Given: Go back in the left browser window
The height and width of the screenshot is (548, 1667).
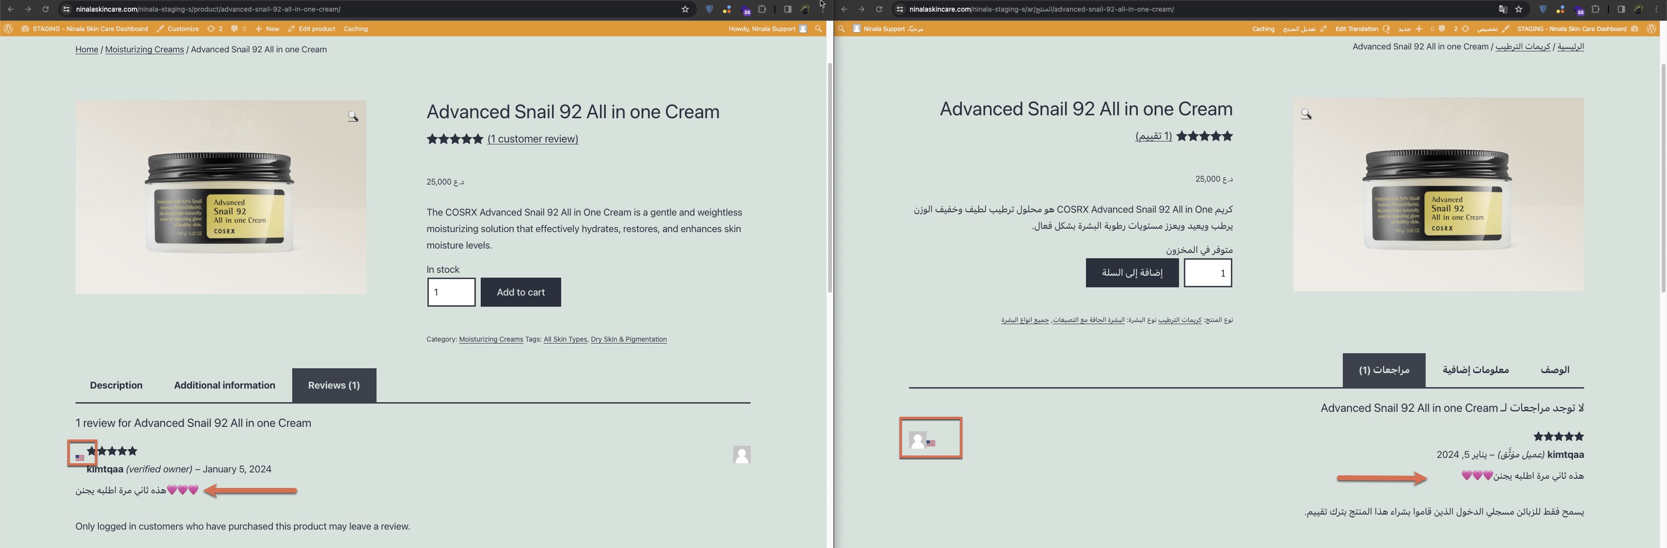Looking at the screenshot, I should (x=10, y=9).
